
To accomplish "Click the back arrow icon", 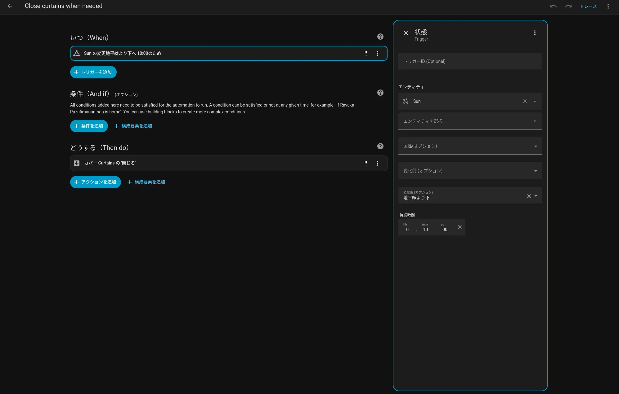I will [10, 6].
